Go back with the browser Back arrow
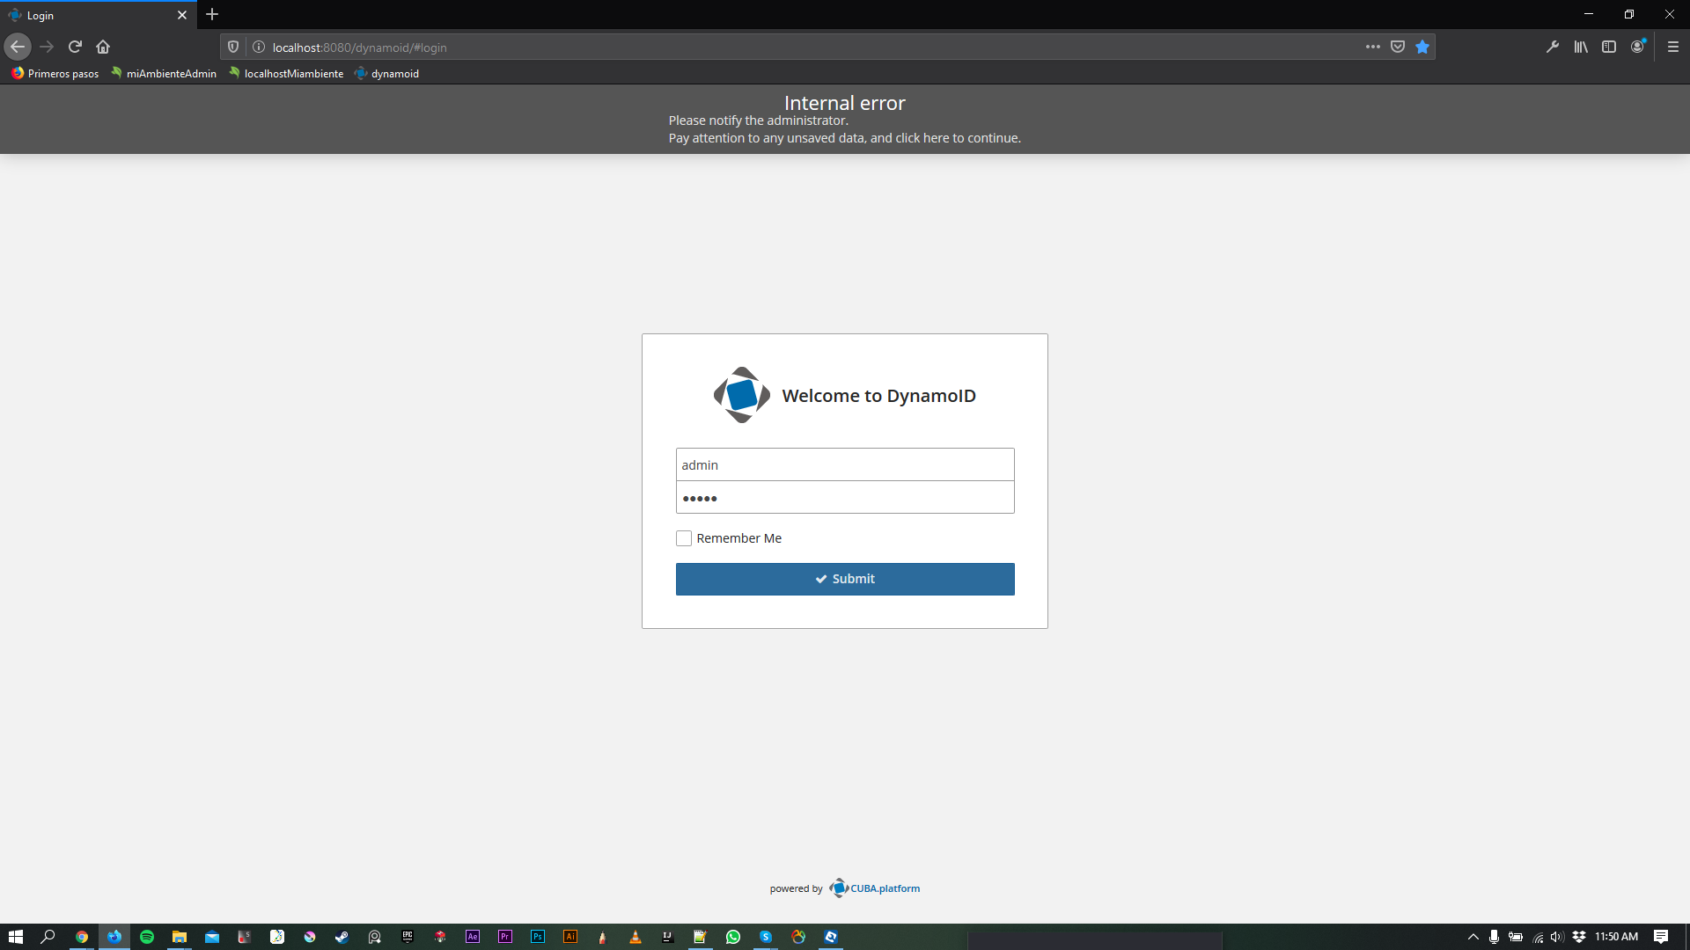Screen dimensions: 1690x950 click(x=18, y=47)
